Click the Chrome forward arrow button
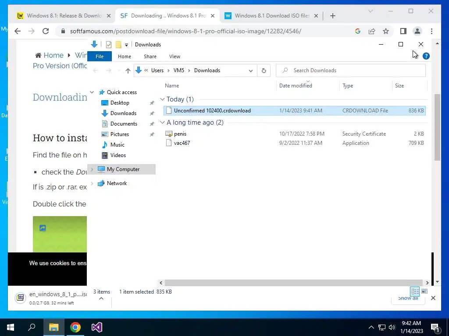Image resolution: width=449 pixels, height=336 pixels. coord(32,31)
